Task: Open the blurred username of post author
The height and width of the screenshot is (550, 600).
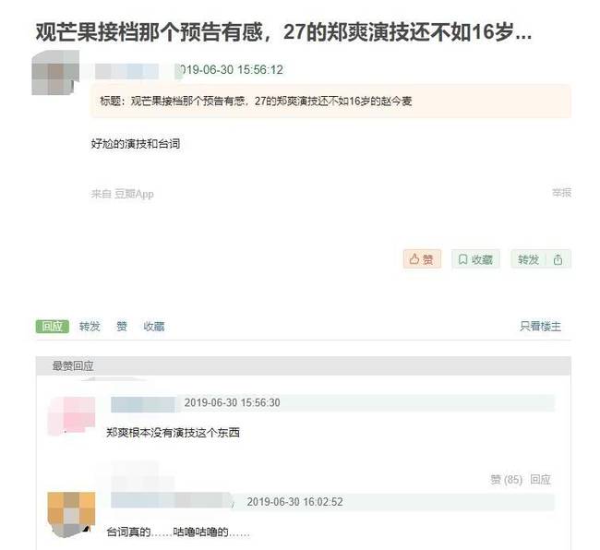Action: (x=126, y=71)
